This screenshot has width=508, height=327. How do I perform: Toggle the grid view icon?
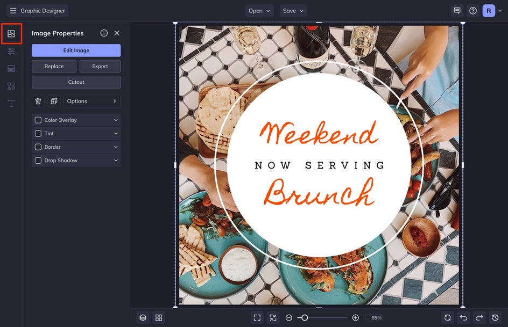coord(159,318)
